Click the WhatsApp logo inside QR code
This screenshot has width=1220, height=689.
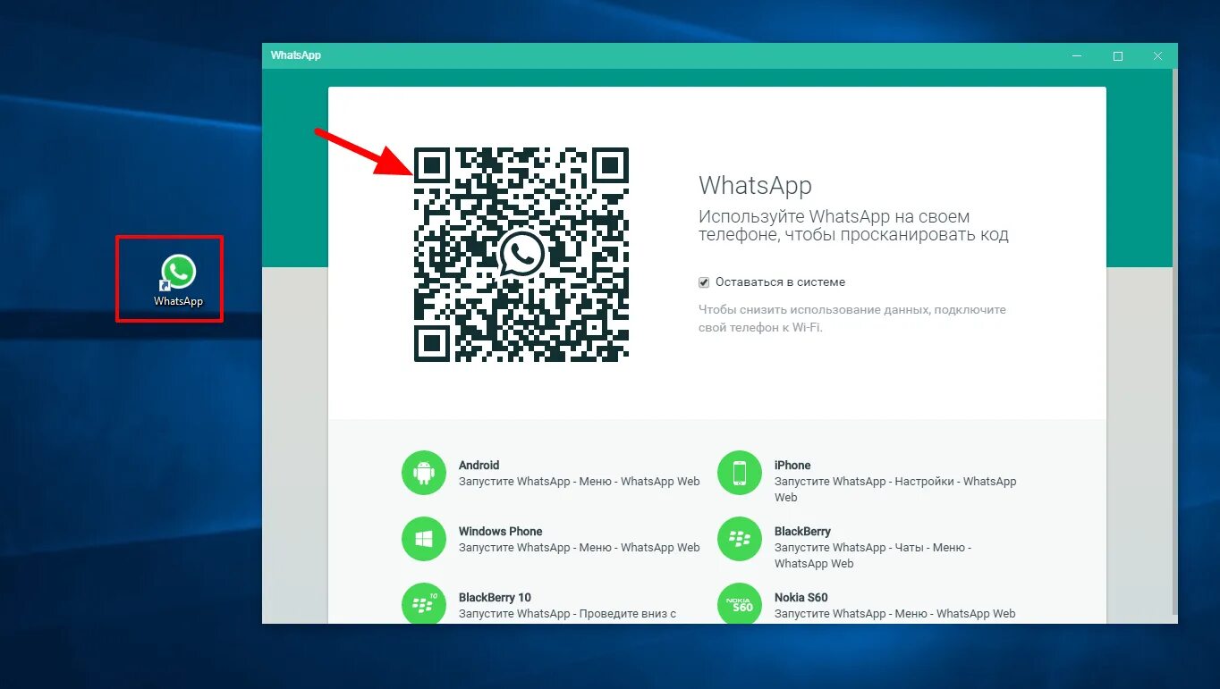(x=521, y=255)
